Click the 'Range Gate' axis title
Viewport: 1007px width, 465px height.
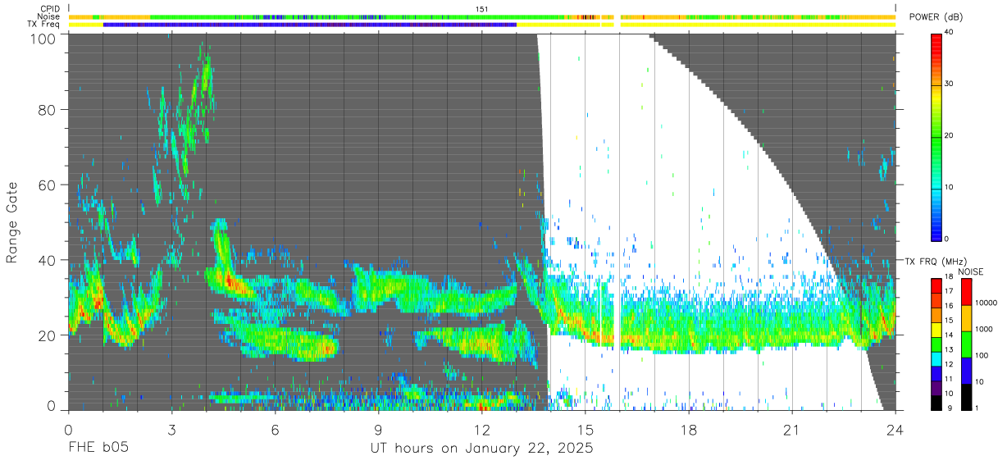pos(12,223)
